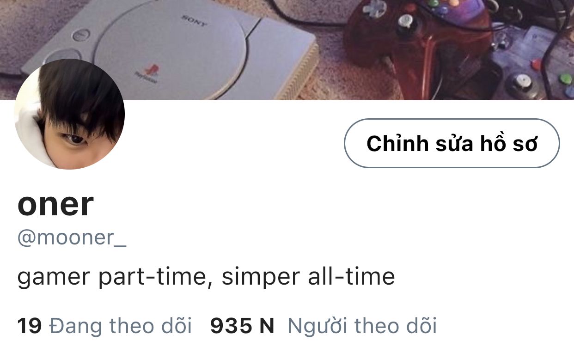This screenshot has height=347, width=574.
Task: Click the display name oner
Action: (x=55, y=204)
